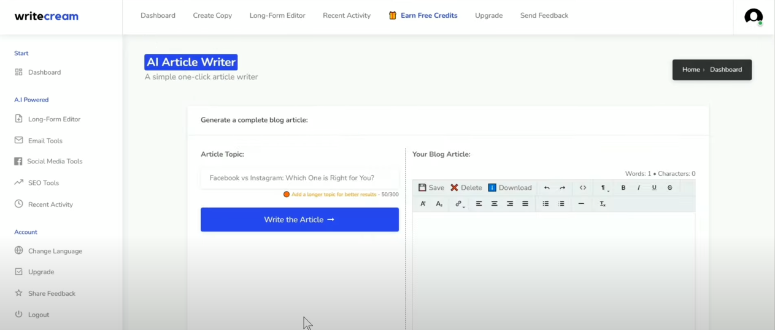Open the Create Copy menu item

tap(212, 15)
